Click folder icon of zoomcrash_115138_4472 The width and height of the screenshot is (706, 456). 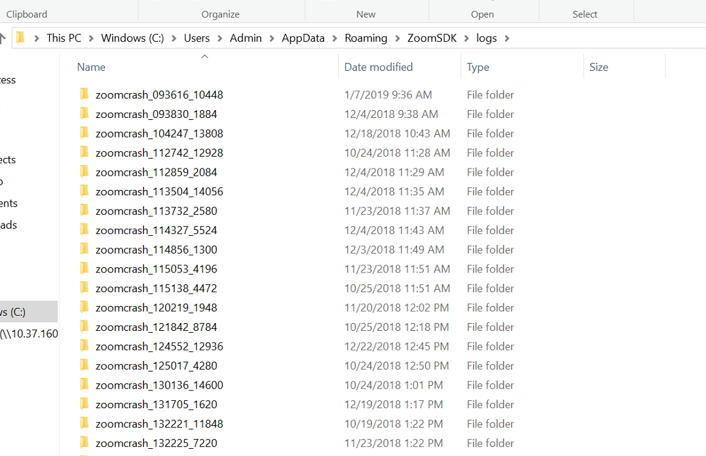[x=84, y=288]
